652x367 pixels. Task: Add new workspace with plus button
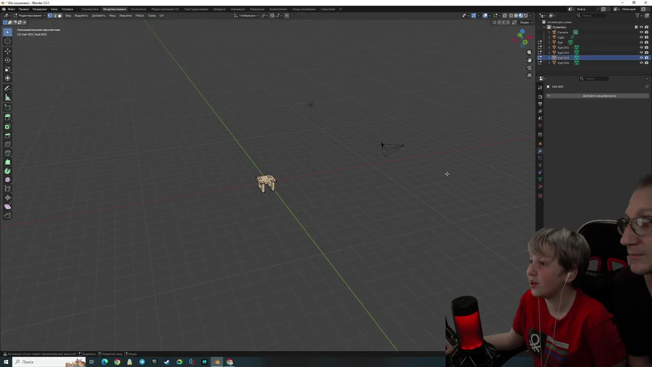[341, 9]
